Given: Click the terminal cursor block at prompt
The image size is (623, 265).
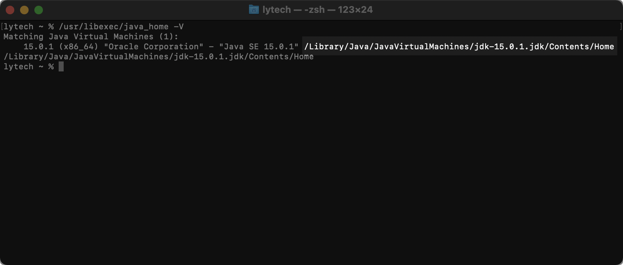Looking at the screenshot, I should click(61, 66).
